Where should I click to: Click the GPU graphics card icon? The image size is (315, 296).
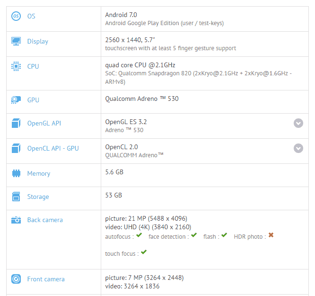point(16,100)
